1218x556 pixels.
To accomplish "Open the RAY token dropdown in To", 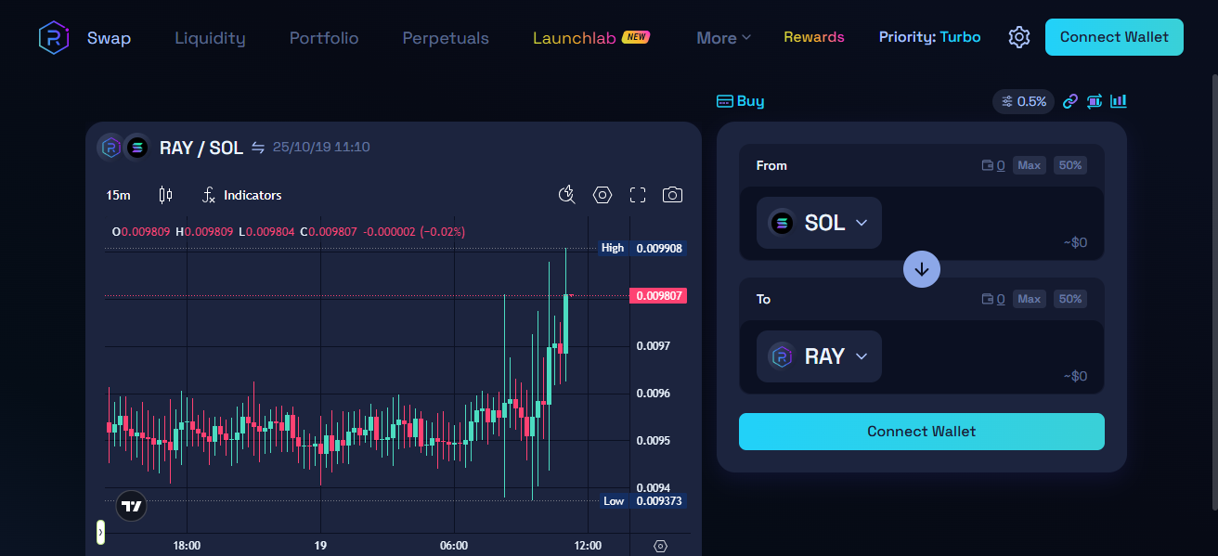I will (819, 356).
